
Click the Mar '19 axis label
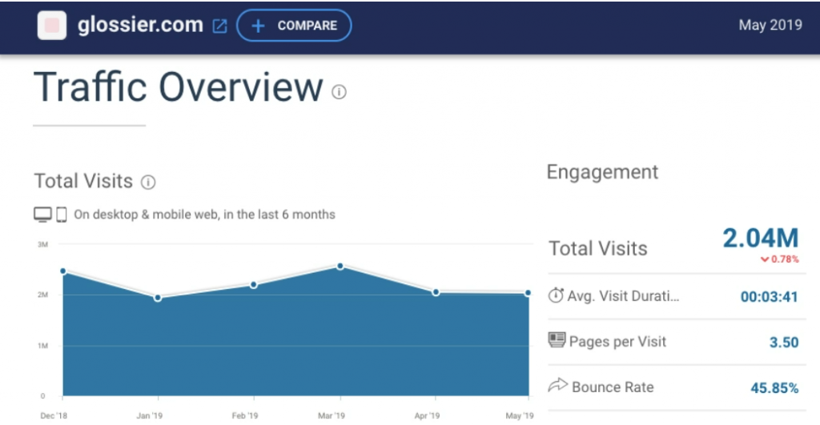(x=332, y=415)
